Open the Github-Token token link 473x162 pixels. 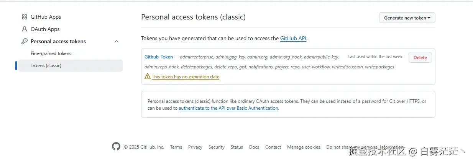[x=159, y=57]
